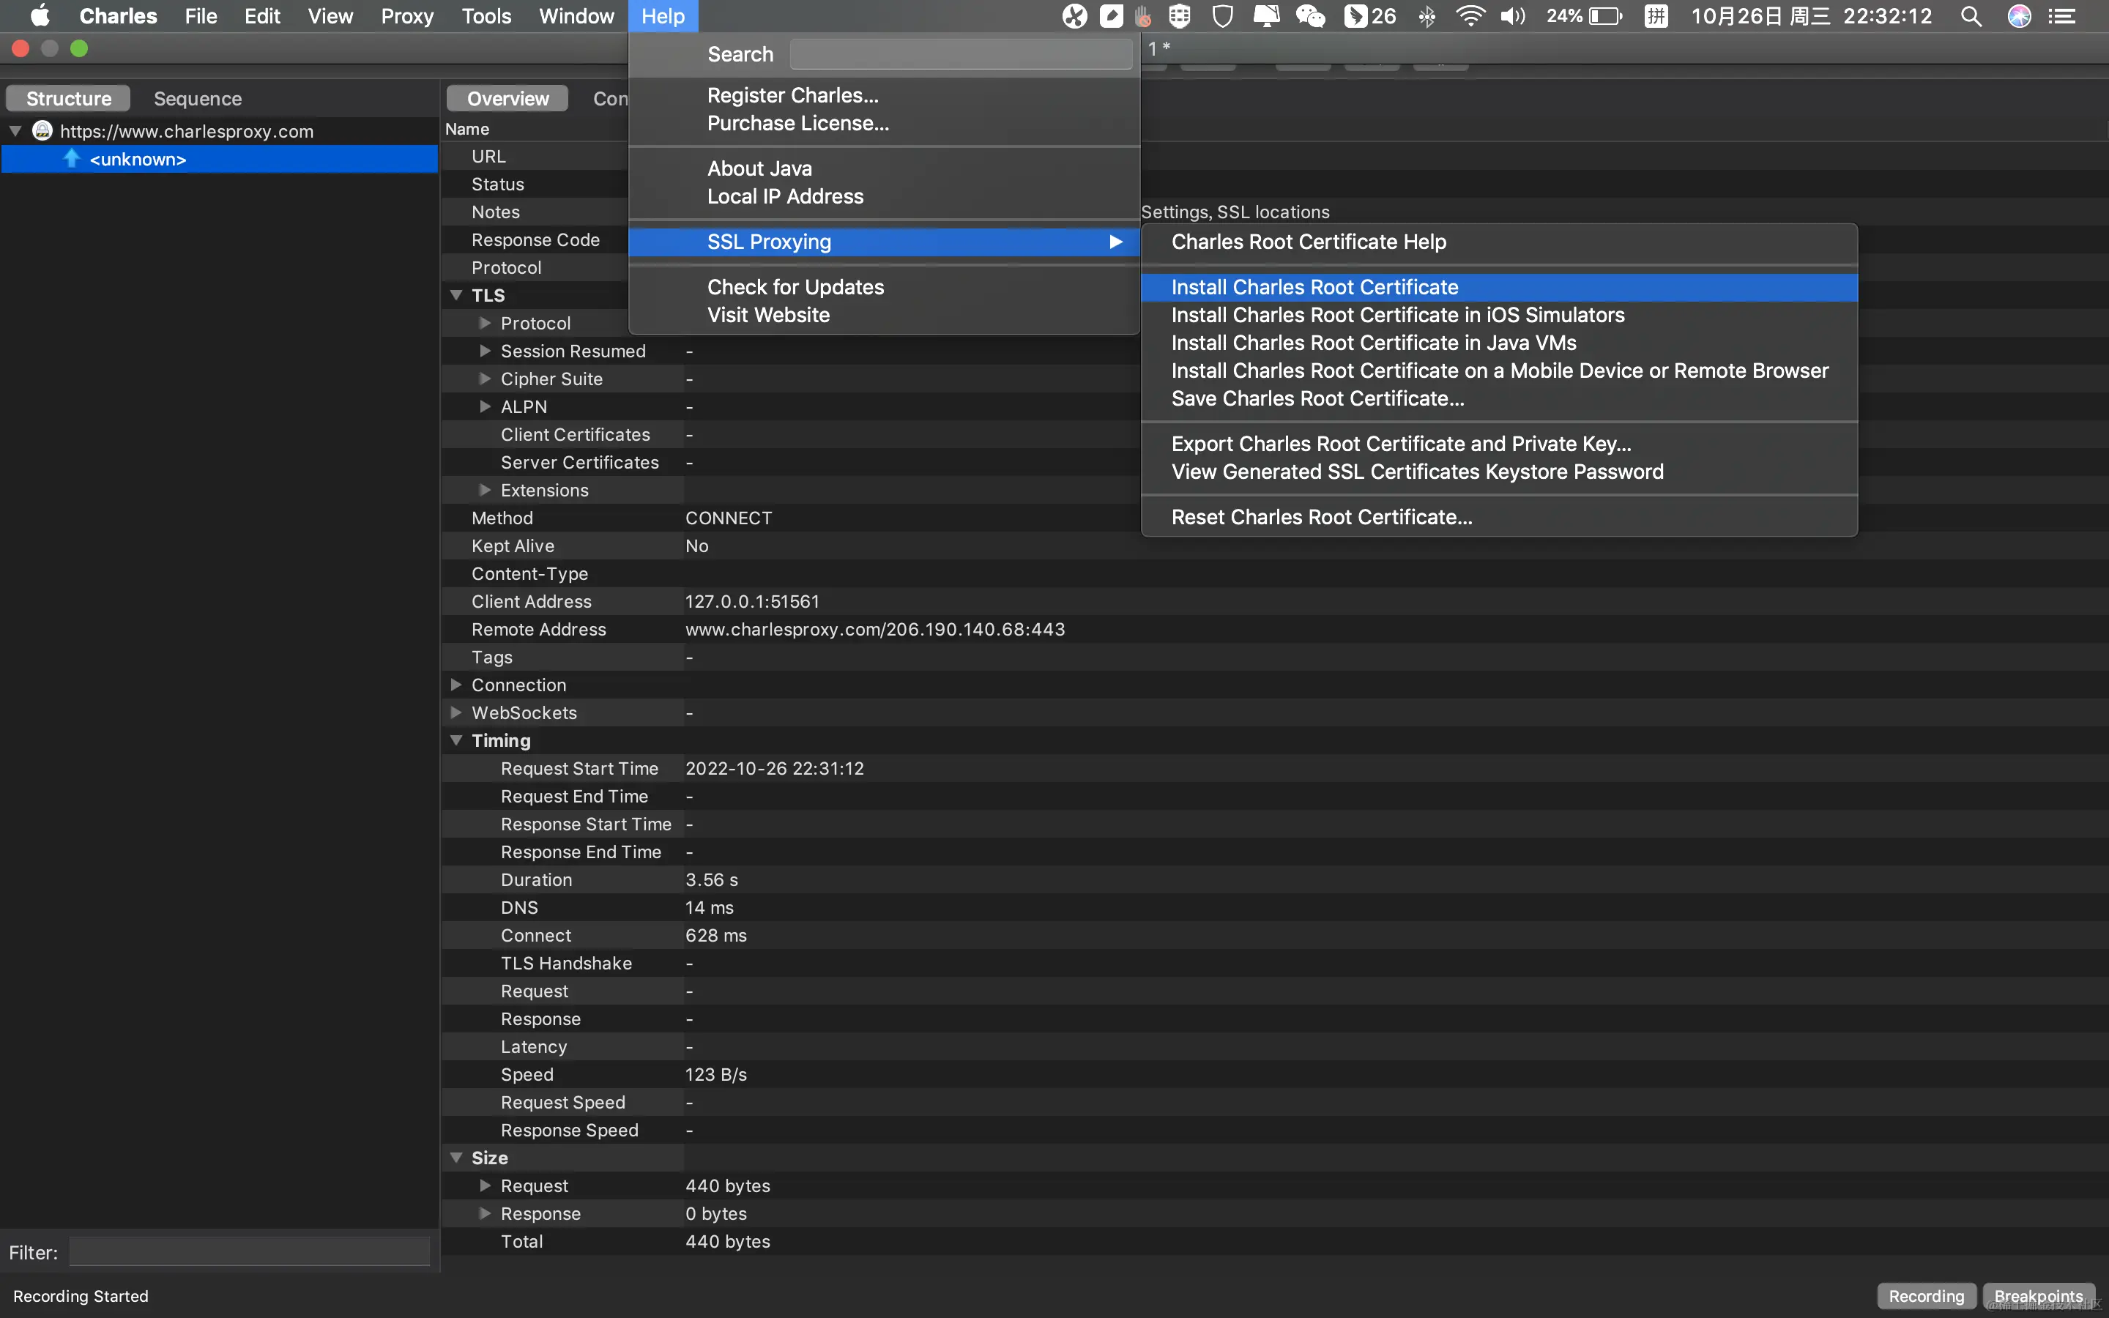Screen dimensions: 2109x1318
Task: Click the Filter text field
Action: (x=249, y=1253)
